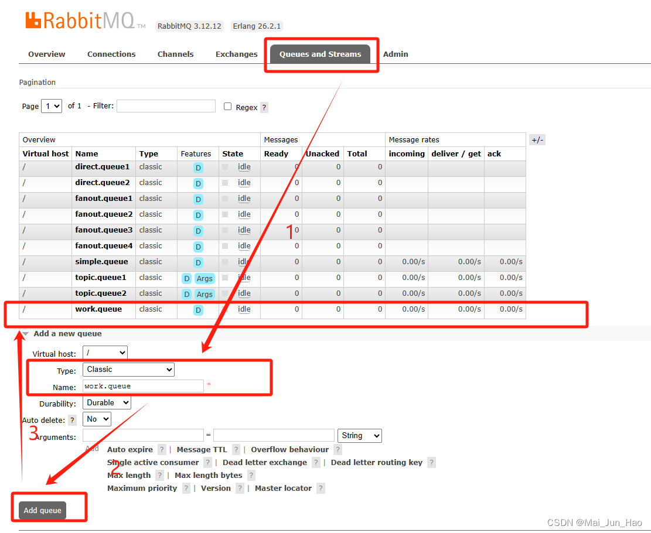Viewport: 651px width, 533px height.
Task: Switch to the Exchanges tab
Action: pyautogui.click(x=236, y=54)
